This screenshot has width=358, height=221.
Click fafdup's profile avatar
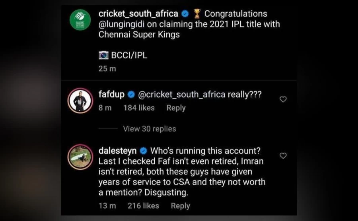81,101
